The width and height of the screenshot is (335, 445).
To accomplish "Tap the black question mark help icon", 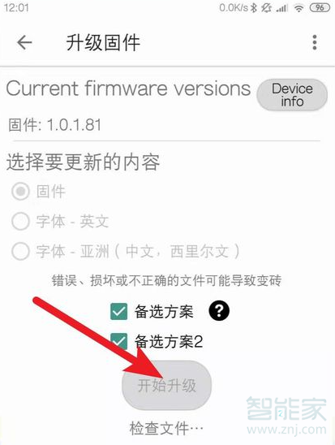I will tap(219, 311).
